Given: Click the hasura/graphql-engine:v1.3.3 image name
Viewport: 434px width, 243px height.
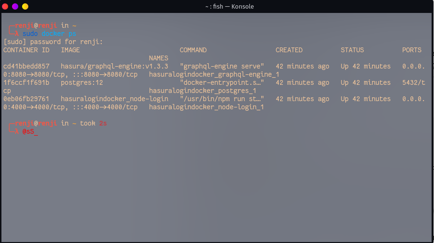Looking at the screenshot, I should point(114,66).
